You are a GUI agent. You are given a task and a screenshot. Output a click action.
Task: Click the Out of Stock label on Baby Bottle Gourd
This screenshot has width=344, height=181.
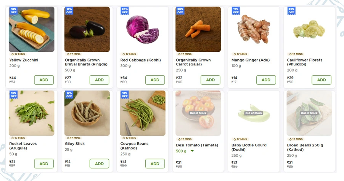click(x=253, y=113)
